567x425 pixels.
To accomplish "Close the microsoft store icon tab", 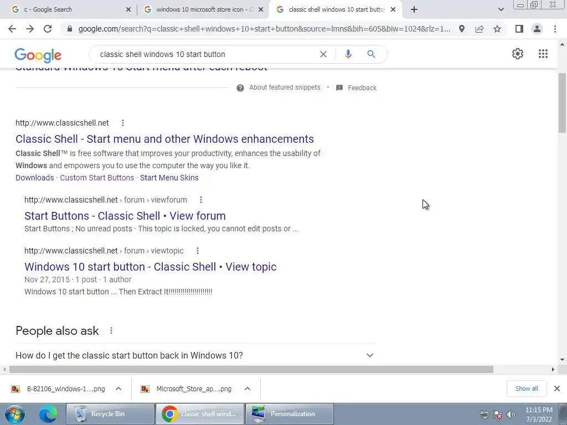I will (261, 10).
